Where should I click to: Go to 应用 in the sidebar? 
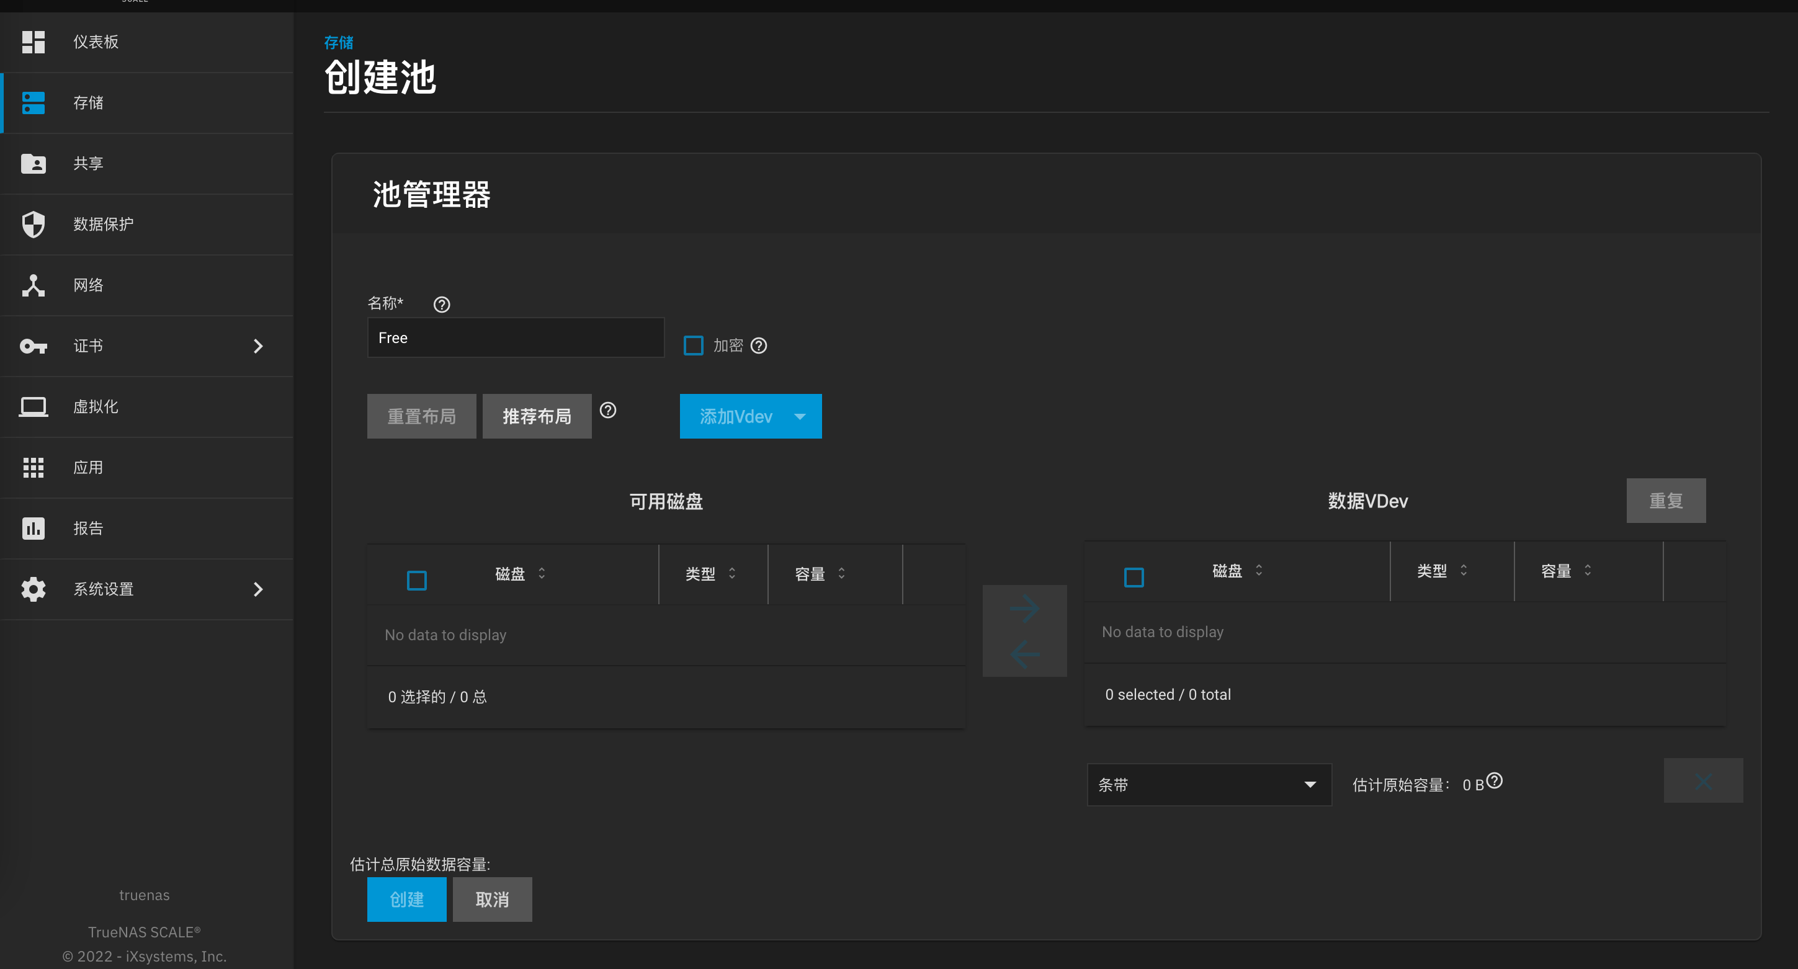89,468
